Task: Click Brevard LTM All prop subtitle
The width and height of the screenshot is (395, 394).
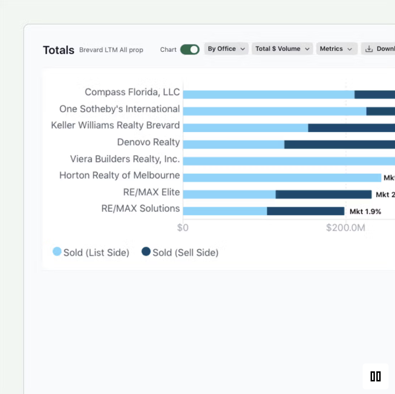Action: [x=111, y=50]
